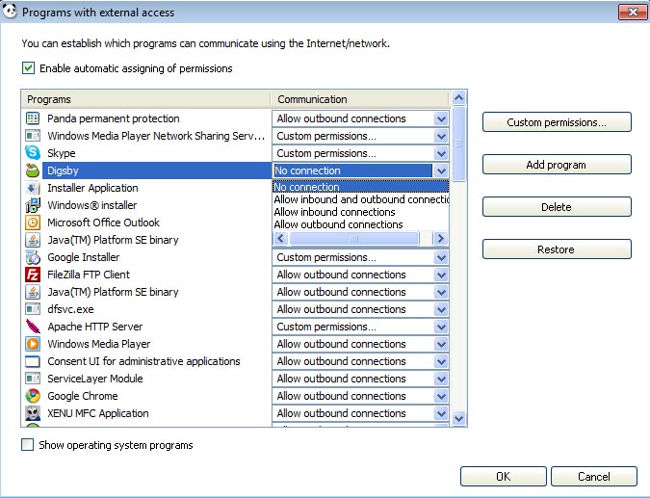Confirm with OK button
The width and height of the screenshot is (650, 498).
504,477
